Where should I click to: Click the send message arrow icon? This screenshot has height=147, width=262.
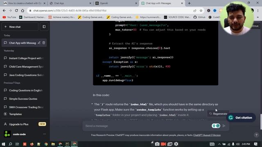tap(224, 126)
